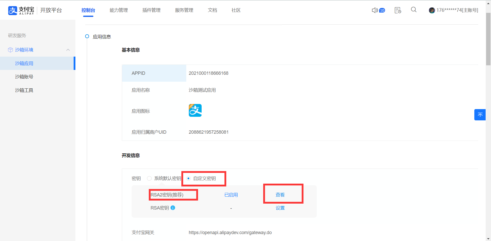Screen dimensions: 491x241
Task: Click the info icon beside RSA密钥
Action: [173, 208]
